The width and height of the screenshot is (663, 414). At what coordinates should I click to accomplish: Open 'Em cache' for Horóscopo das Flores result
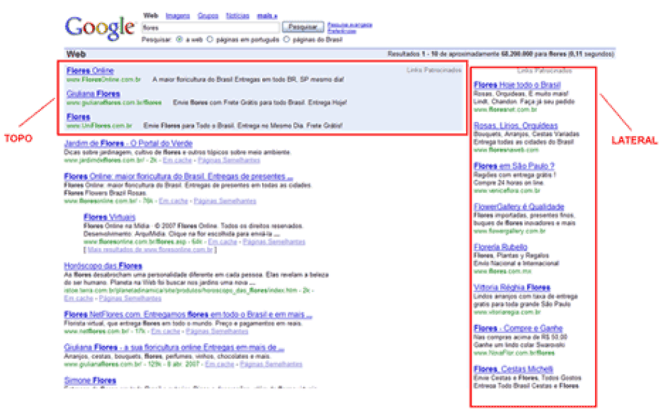tap(78, 299)
